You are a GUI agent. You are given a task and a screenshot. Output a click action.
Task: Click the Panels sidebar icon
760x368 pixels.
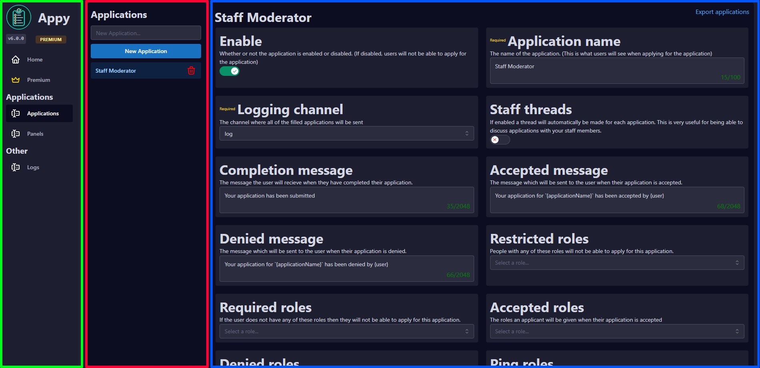16,134
